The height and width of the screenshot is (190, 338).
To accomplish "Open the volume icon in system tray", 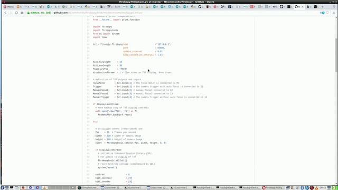I will (297, 188).
